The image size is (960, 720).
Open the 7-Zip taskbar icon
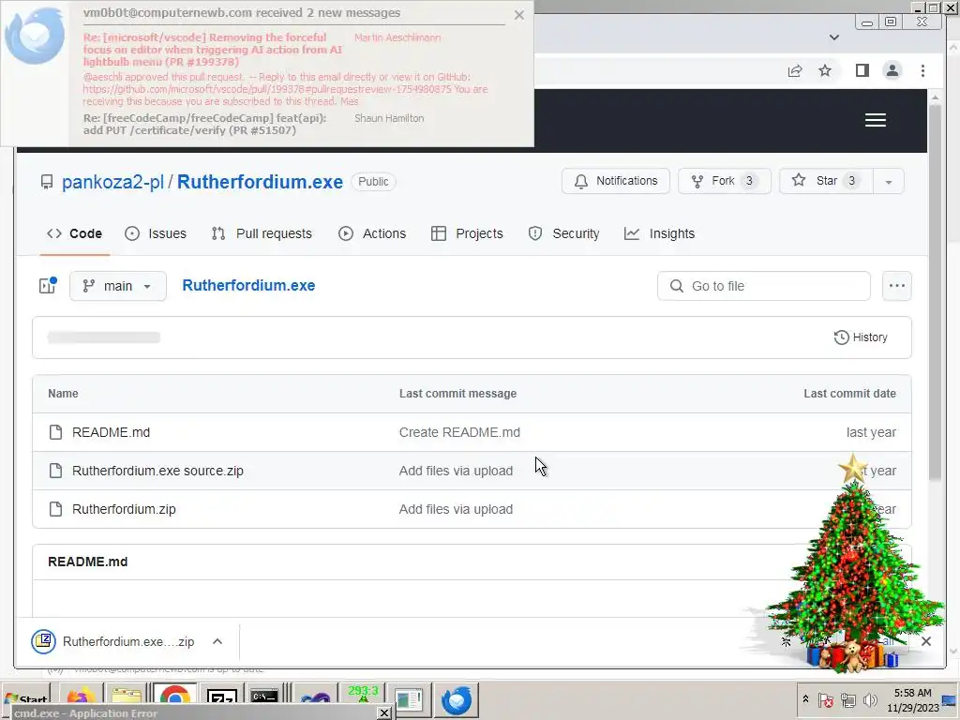coord(221,699)
